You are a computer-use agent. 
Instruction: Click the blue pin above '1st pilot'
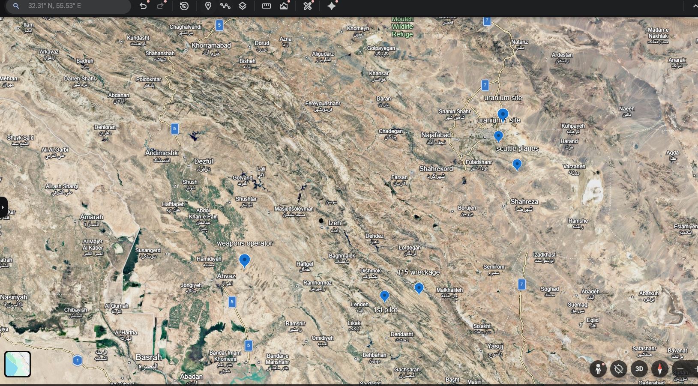click(x=384, y=296)
